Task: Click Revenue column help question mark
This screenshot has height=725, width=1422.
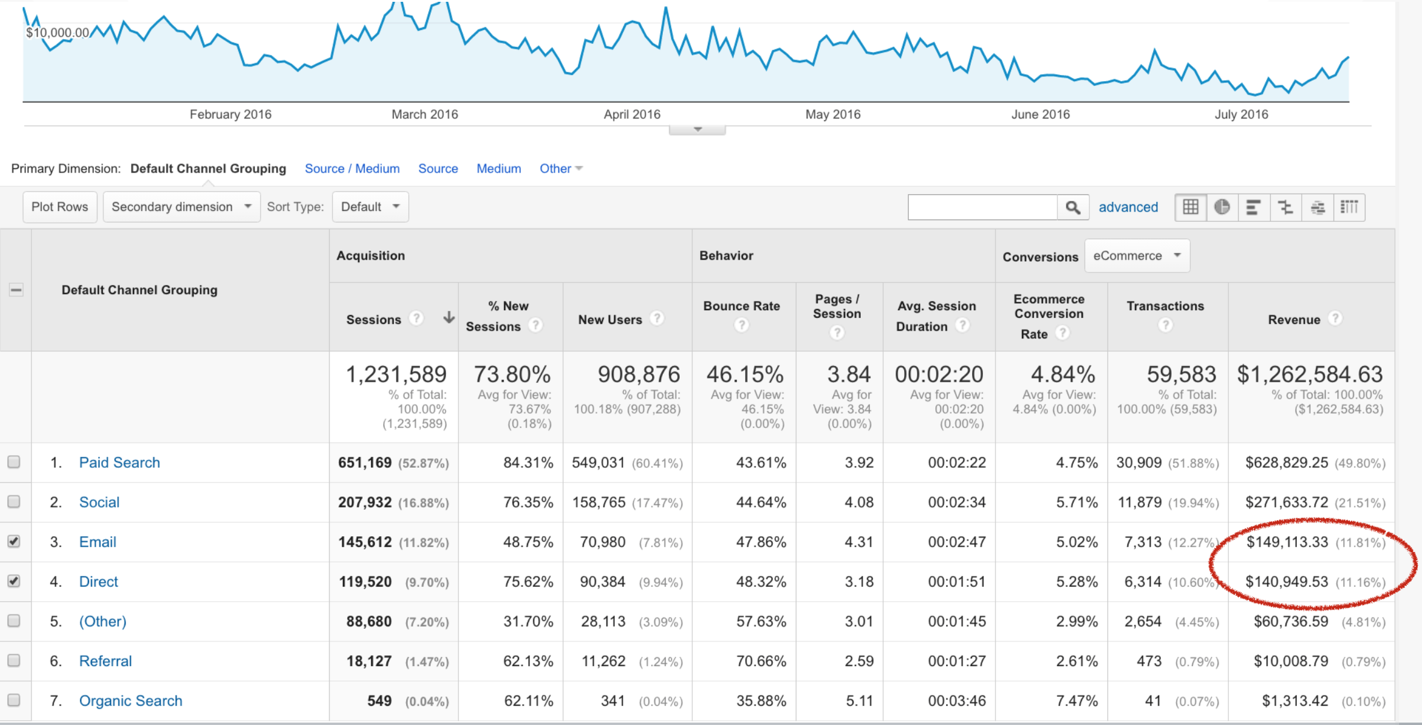Action: [x=1335, y=319]
